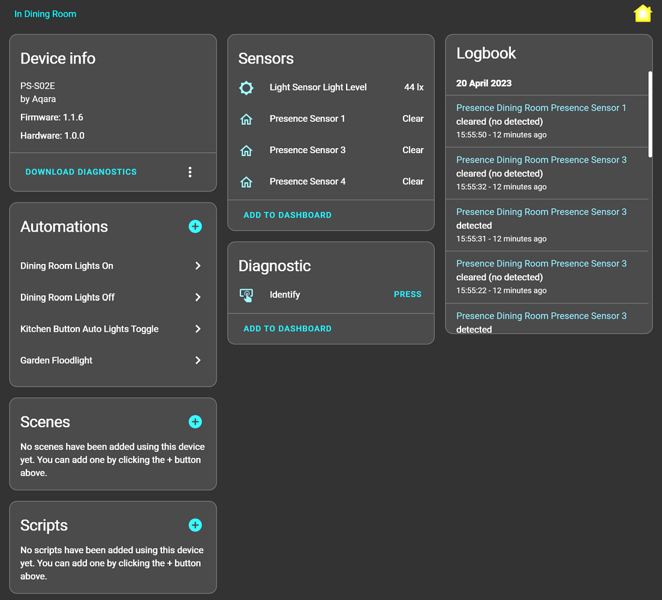Click Presence Sensor 1 Clear state
The height and width of the screenshot is (600, 662).
pyautogui.click(x=413, y=119)
